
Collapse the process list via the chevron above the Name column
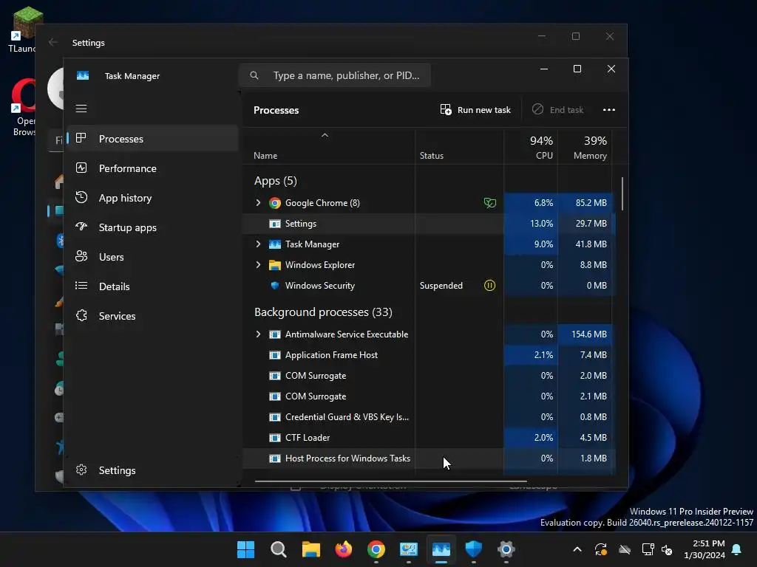325,136
